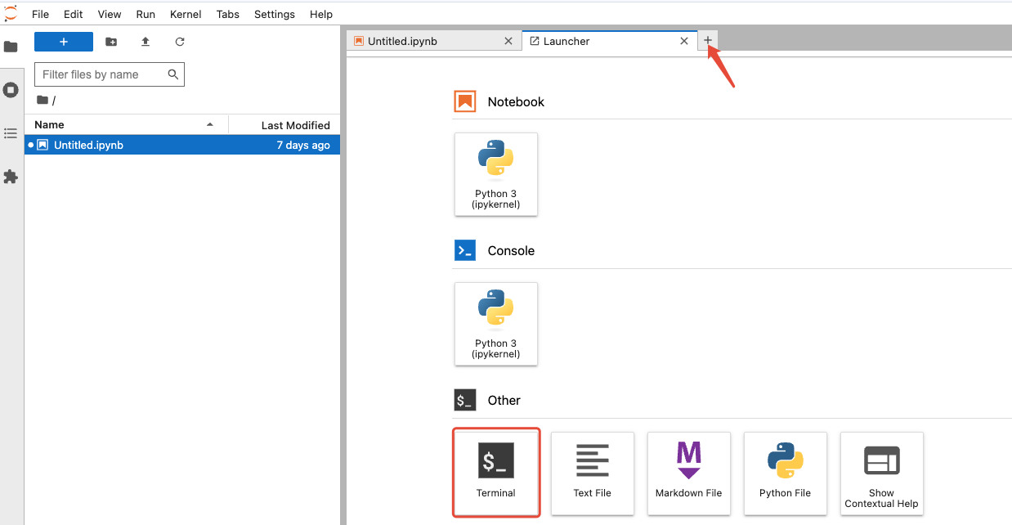
Task: Show running terminals and kernels panel
Action: [11, 90]
